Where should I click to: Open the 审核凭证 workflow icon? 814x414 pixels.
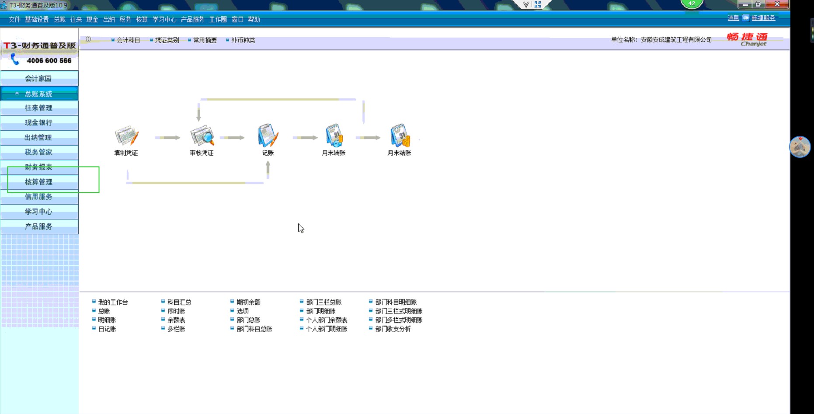point(202,136)
